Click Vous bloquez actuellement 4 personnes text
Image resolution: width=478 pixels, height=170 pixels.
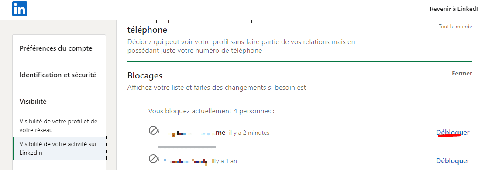click(211, 111)
